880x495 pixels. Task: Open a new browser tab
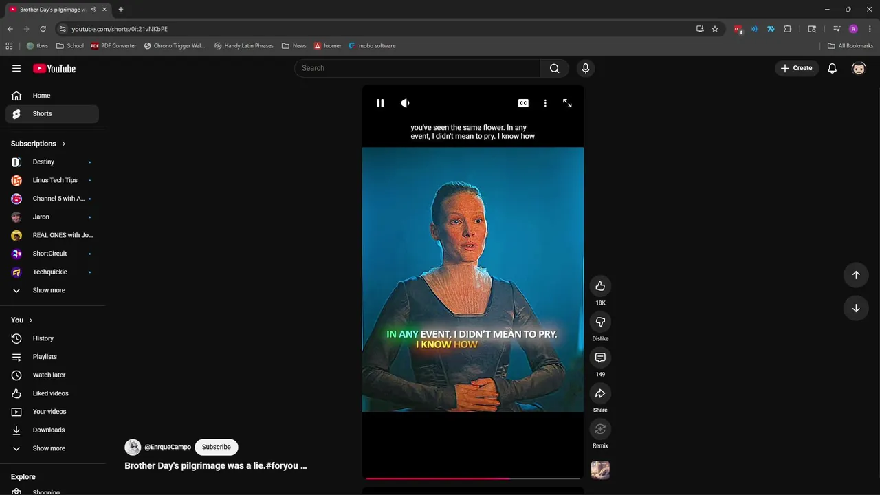(x=121, y=10)
